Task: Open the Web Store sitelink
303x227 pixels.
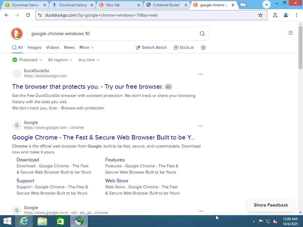Action: point(117,181)
